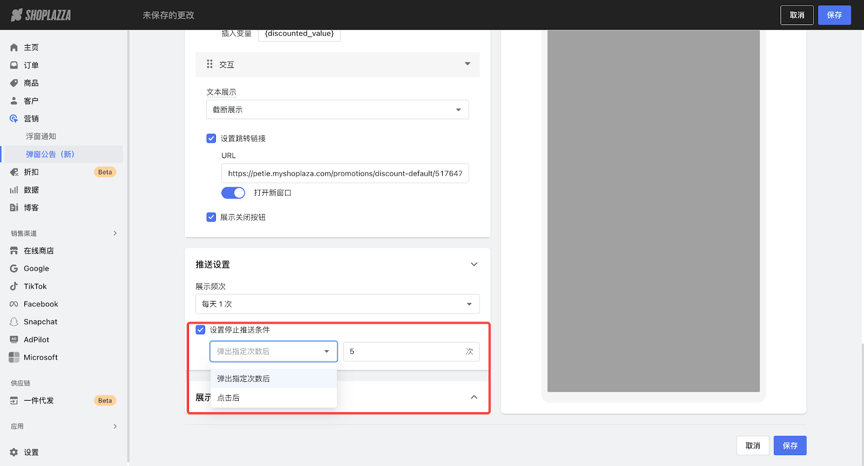Toggle the lower 展示 section chevron

click(x=474, y=397)
